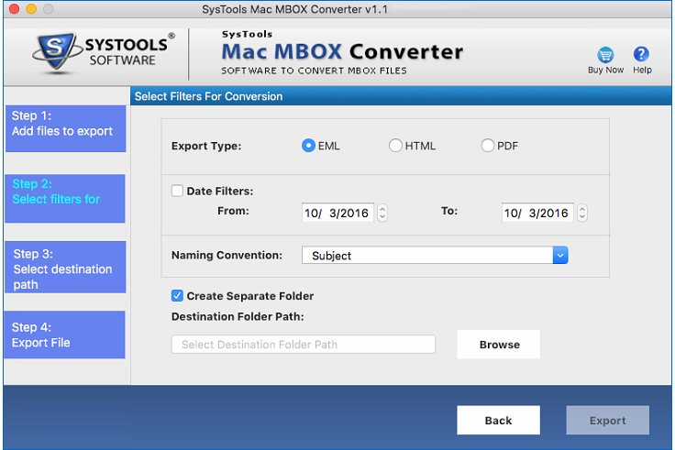Screen dimensions: 675x450
Task: Click the Buy Now cart icon
Action: (x=605, y=55)
